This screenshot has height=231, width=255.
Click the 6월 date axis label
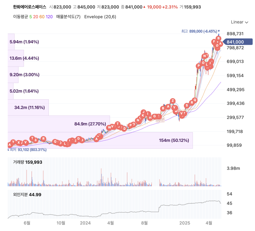click(x=27, y=223)
